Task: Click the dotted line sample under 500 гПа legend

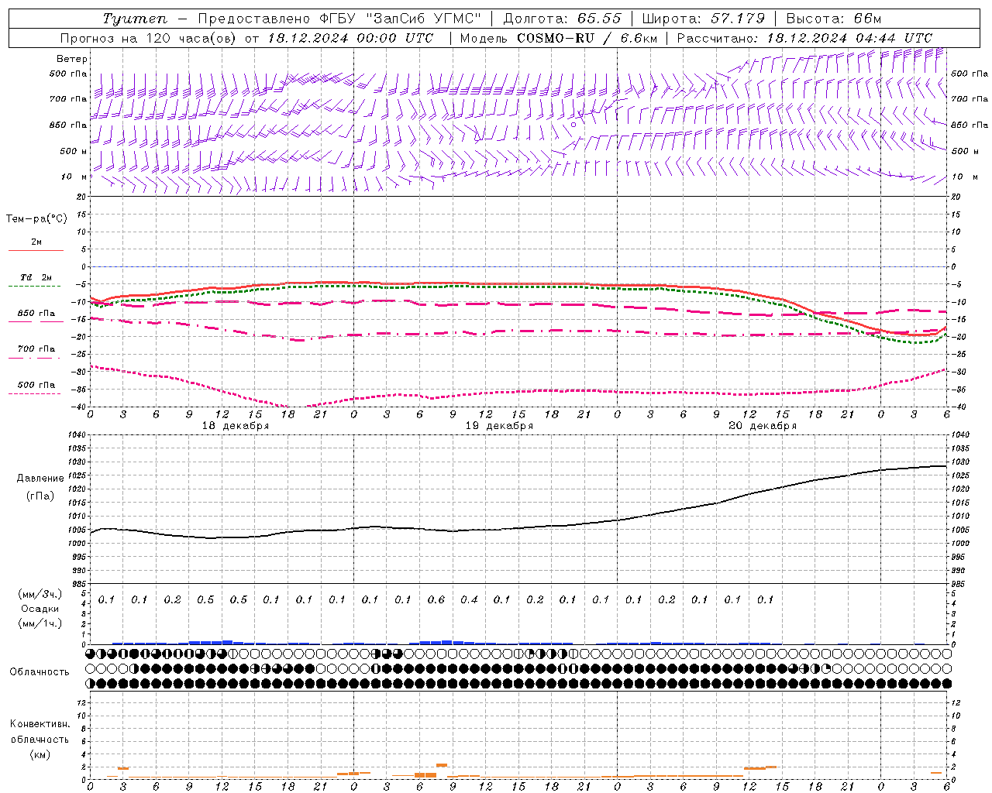Action: pyautogui.click(x=34, y=393)
